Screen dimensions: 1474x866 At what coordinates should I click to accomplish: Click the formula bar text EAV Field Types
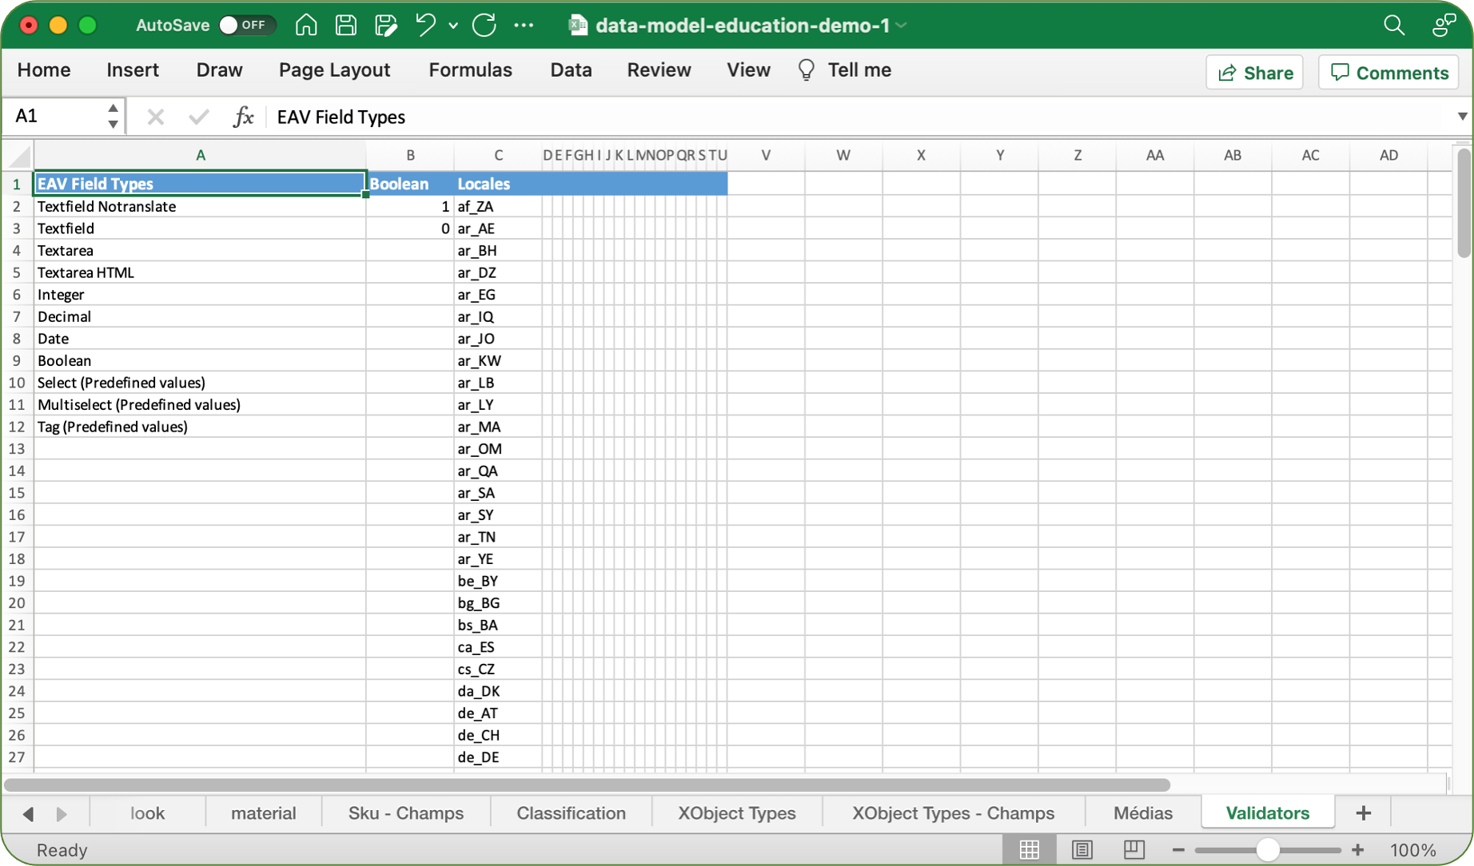(341, 117)
